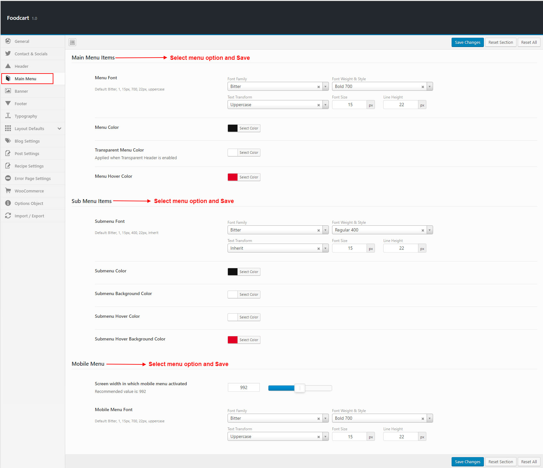The height and width of the screenshot is (468, 543).
Task: Open Menu Font Weight & Style dropdown
Action: [x=430, y=87]
